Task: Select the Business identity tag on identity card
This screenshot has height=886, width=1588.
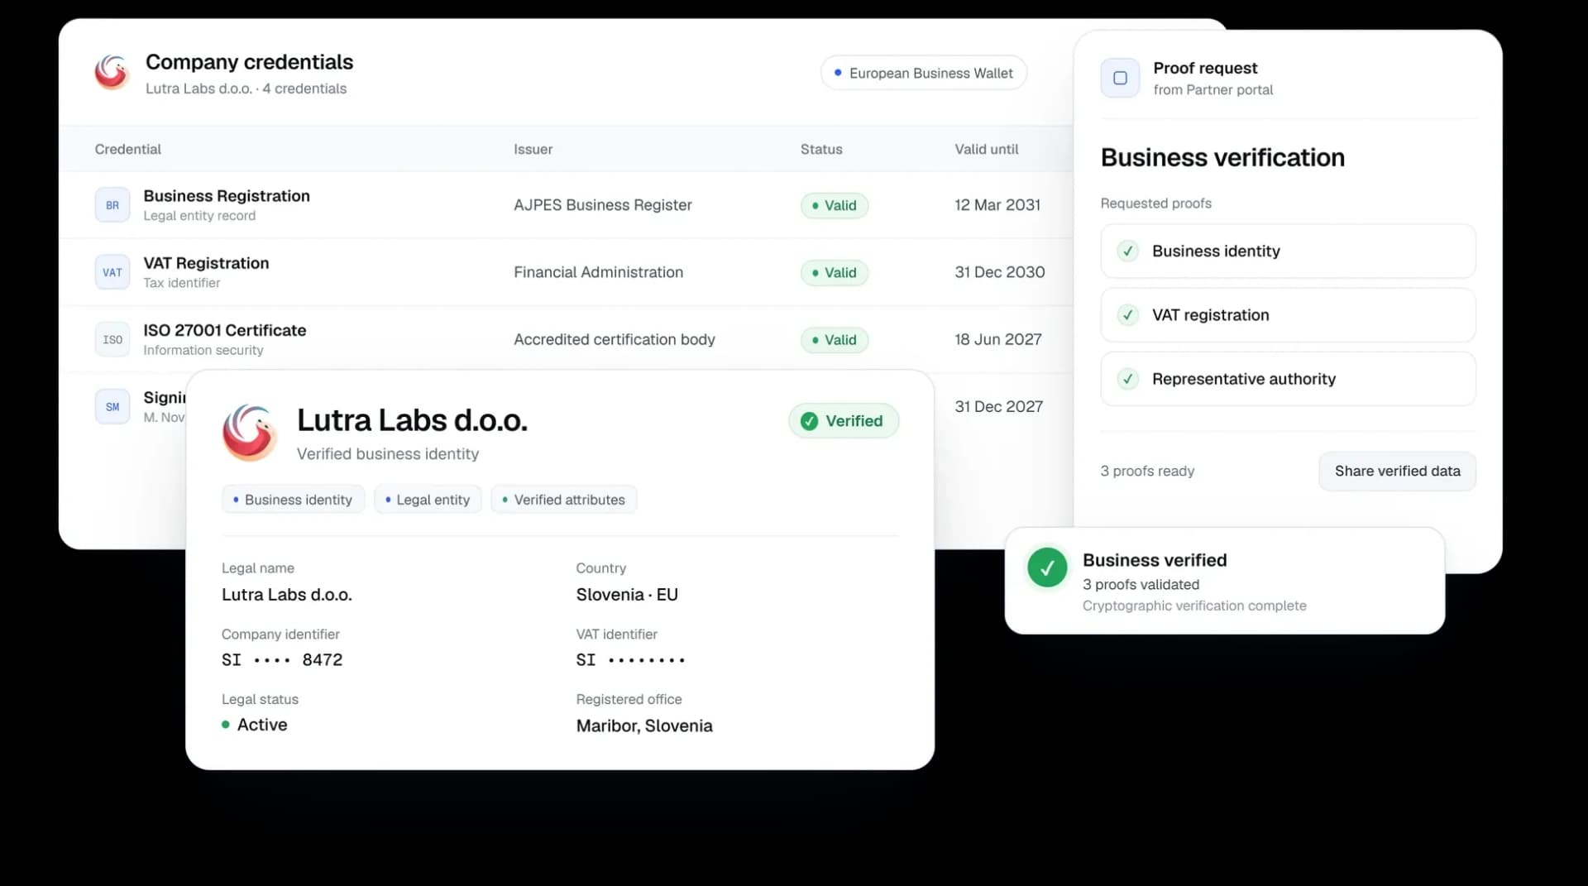Action: [x=293, y=500]
